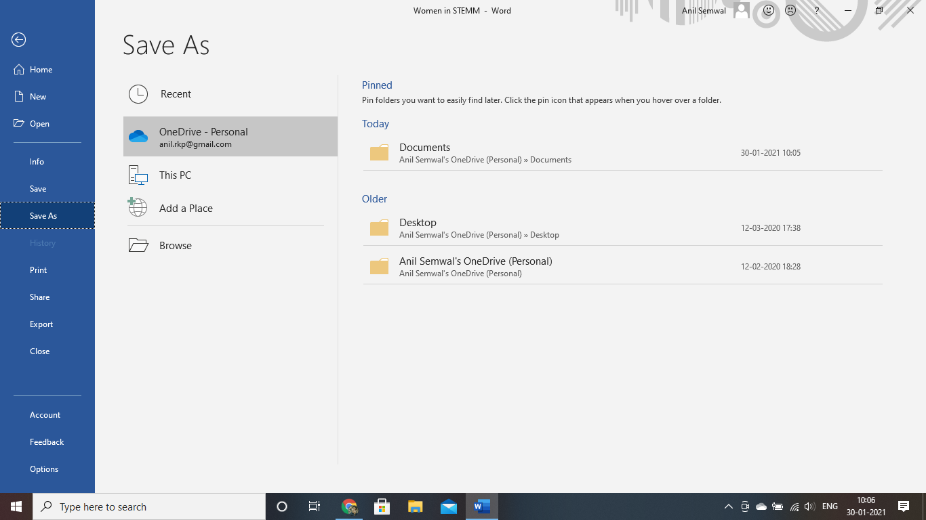The width and height of the screenshot is (926, 520).
Task: Send a smile with the happy face icon
Action: click(x=769, y=10)
